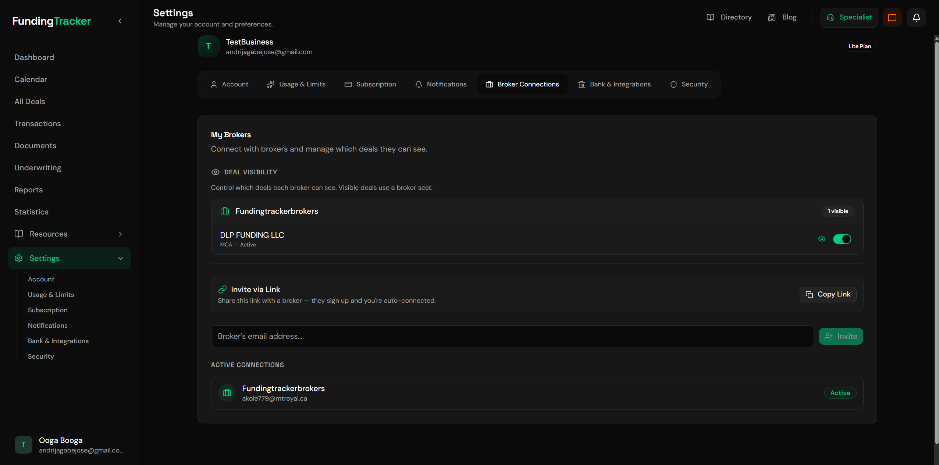This screenshot has width=939, height=465.
Task: Click the TestBusiness avatar letter T
Action: 208,46
